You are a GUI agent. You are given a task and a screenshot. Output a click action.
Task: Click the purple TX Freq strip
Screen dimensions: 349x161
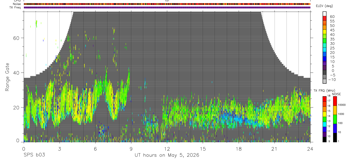coord(167,7)
